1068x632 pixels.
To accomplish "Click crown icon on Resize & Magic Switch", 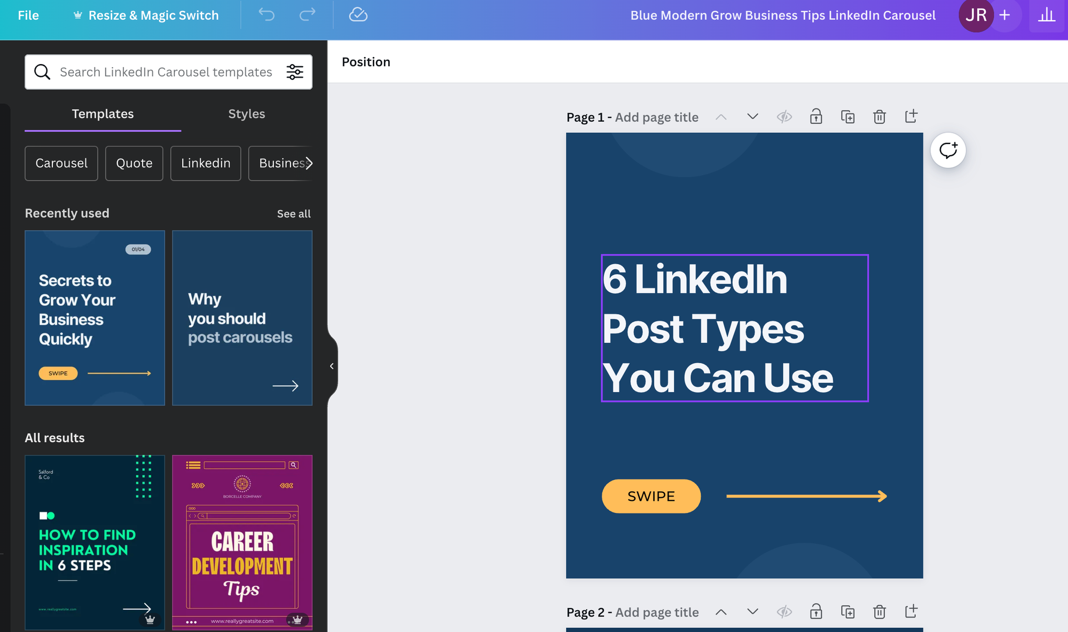I will point(78,15).
